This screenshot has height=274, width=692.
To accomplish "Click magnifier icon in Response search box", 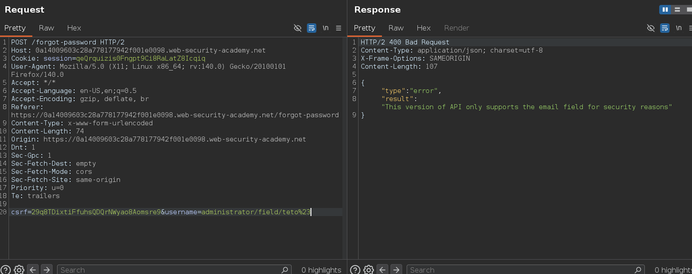I will (x=638, y=270).
